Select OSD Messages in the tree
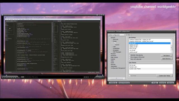Screen dimensions: 179x101 pyautogui.click(x=117, y=52)
